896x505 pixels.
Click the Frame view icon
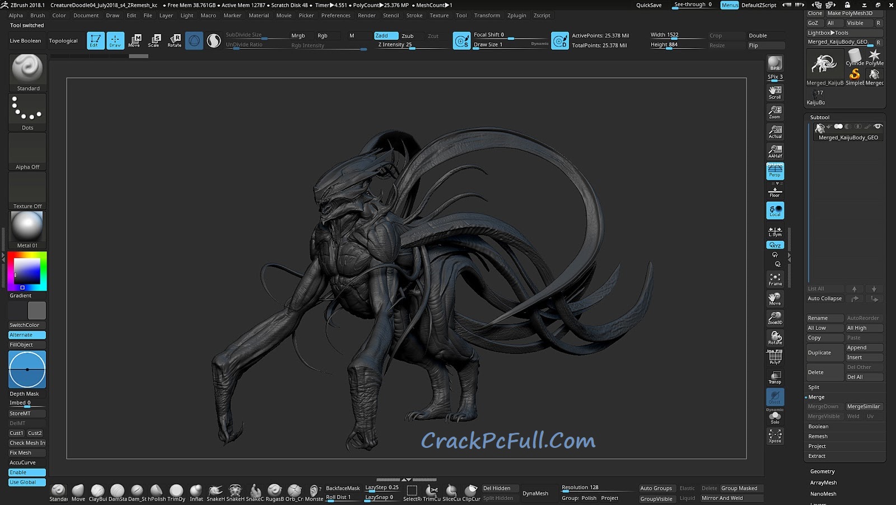pos(775,279)
